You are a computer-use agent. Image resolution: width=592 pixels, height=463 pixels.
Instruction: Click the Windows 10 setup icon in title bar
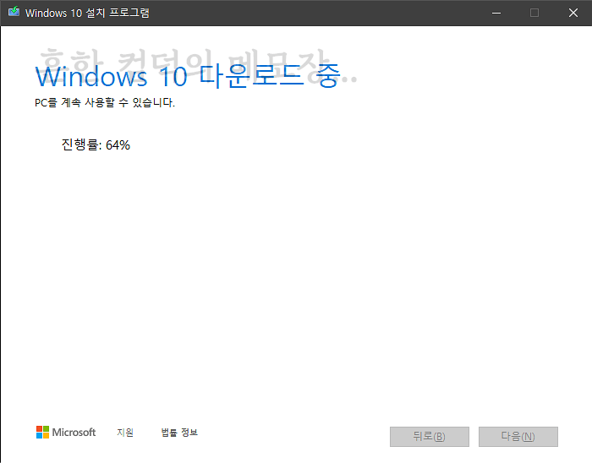click(x=14, y=12)
